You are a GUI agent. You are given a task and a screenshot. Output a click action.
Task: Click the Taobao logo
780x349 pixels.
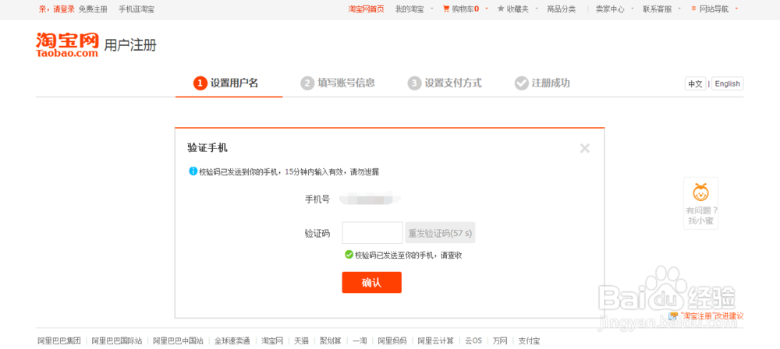pyautogui.click(x=67, y=44)
